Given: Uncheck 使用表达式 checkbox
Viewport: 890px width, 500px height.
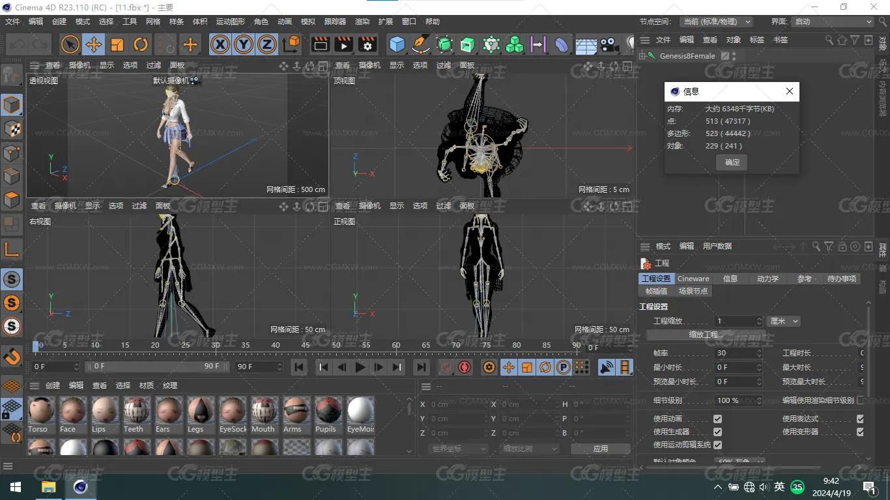Looking at the screenshot, I should pos(860,419).
